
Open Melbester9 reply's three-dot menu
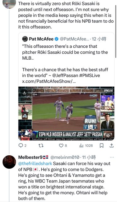click(112, 157)
